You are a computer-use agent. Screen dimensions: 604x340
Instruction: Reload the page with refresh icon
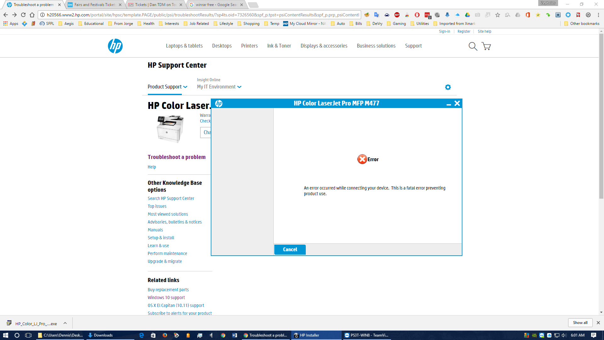tap(23, 15)
